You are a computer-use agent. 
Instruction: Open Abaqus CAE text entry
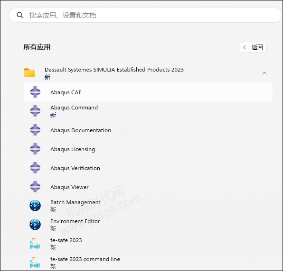[66, 92]
